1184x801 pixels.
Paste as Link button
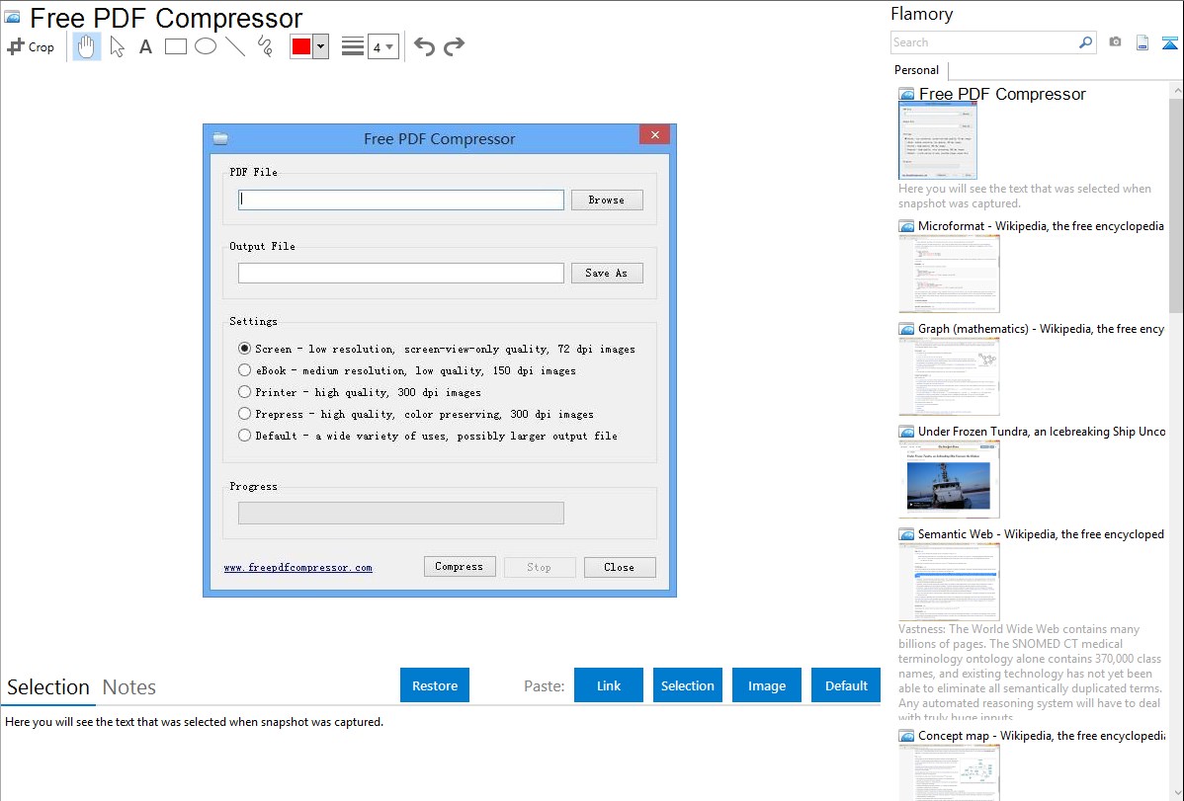pos(609,685)
